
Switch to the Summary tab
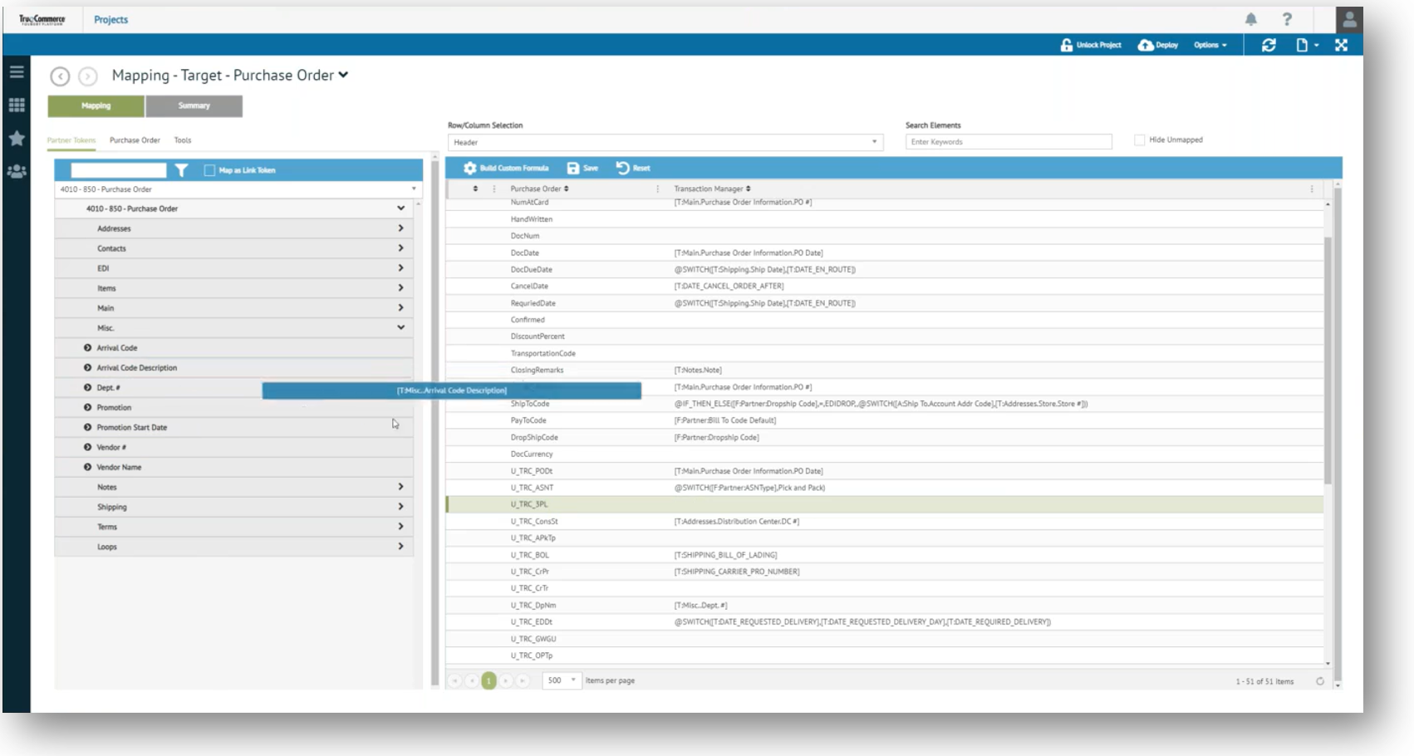point(194,106)
